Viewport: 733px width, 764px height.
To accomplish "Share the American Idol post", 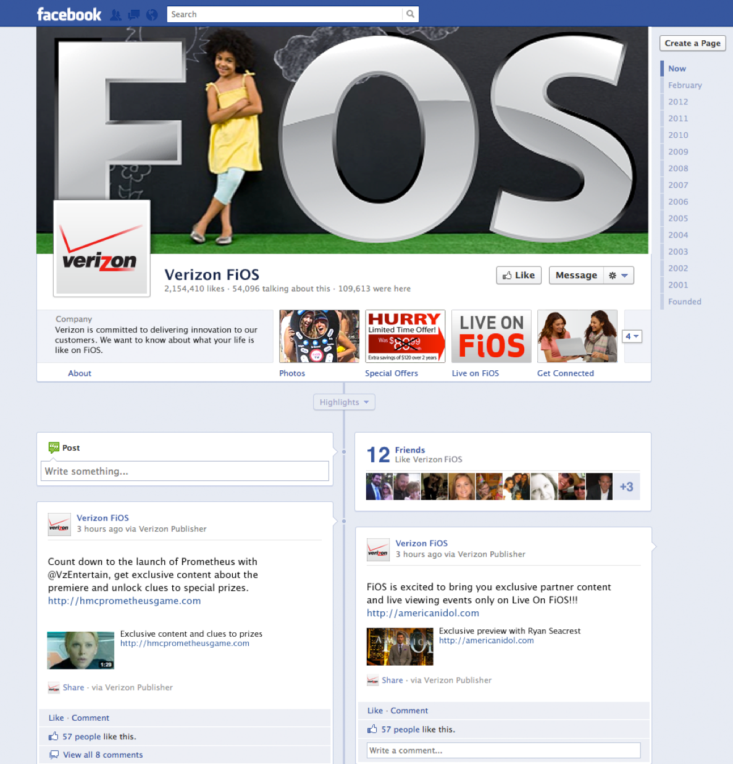I will click(392, 680).
